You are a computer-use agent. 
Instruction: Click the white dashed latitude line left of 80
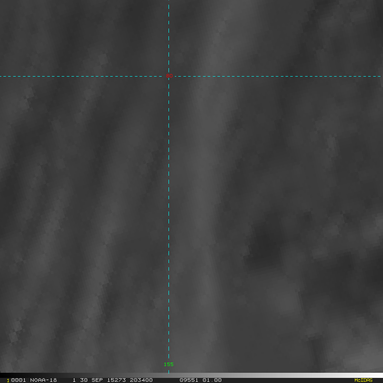click(85, 77)
